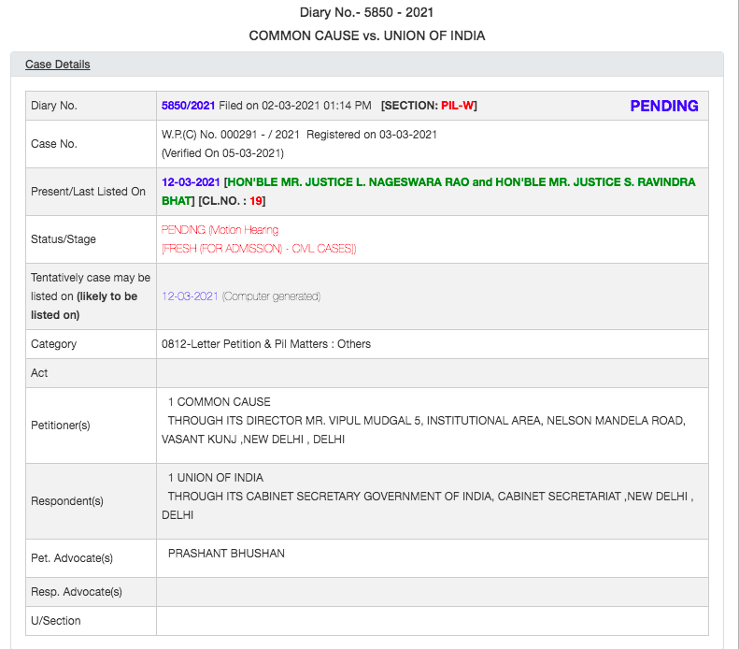Select the Case No. row label

(x=54, y=144)
